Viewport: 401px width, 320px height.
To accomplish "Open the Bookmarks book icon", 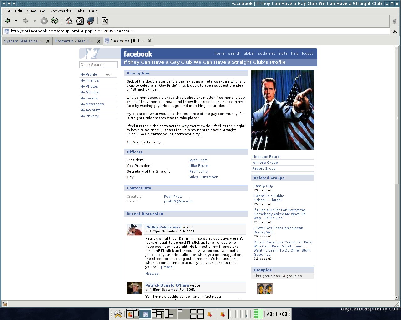I will pos(91,21).
